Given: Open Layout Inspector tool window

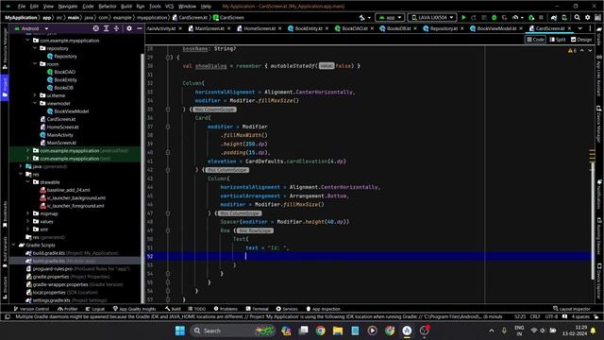Looking at the screenshot, I should pyautogui.click(x=571, y=309).
